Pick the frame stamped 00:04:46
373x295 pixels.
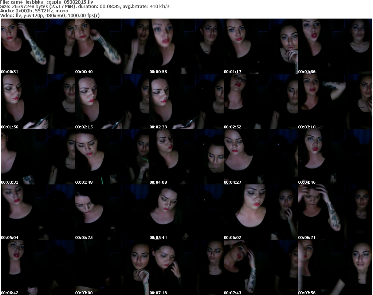click(335, 157)
